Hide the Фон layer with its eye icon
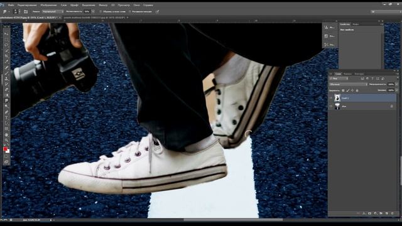 (x=331, y=106)
